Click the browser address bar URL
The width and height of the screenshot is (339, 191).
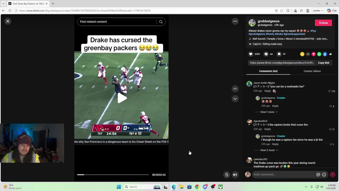click(84, 11)
